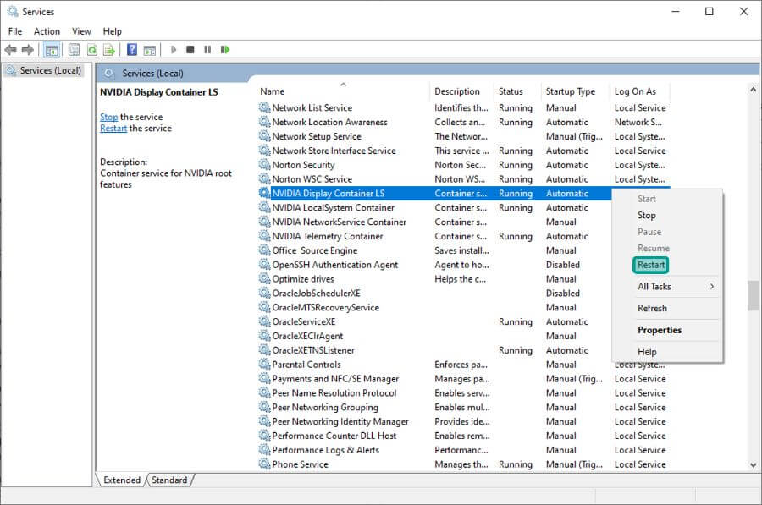Select the NVIDIA NetworkService Container name

click(x=339, y=222)
